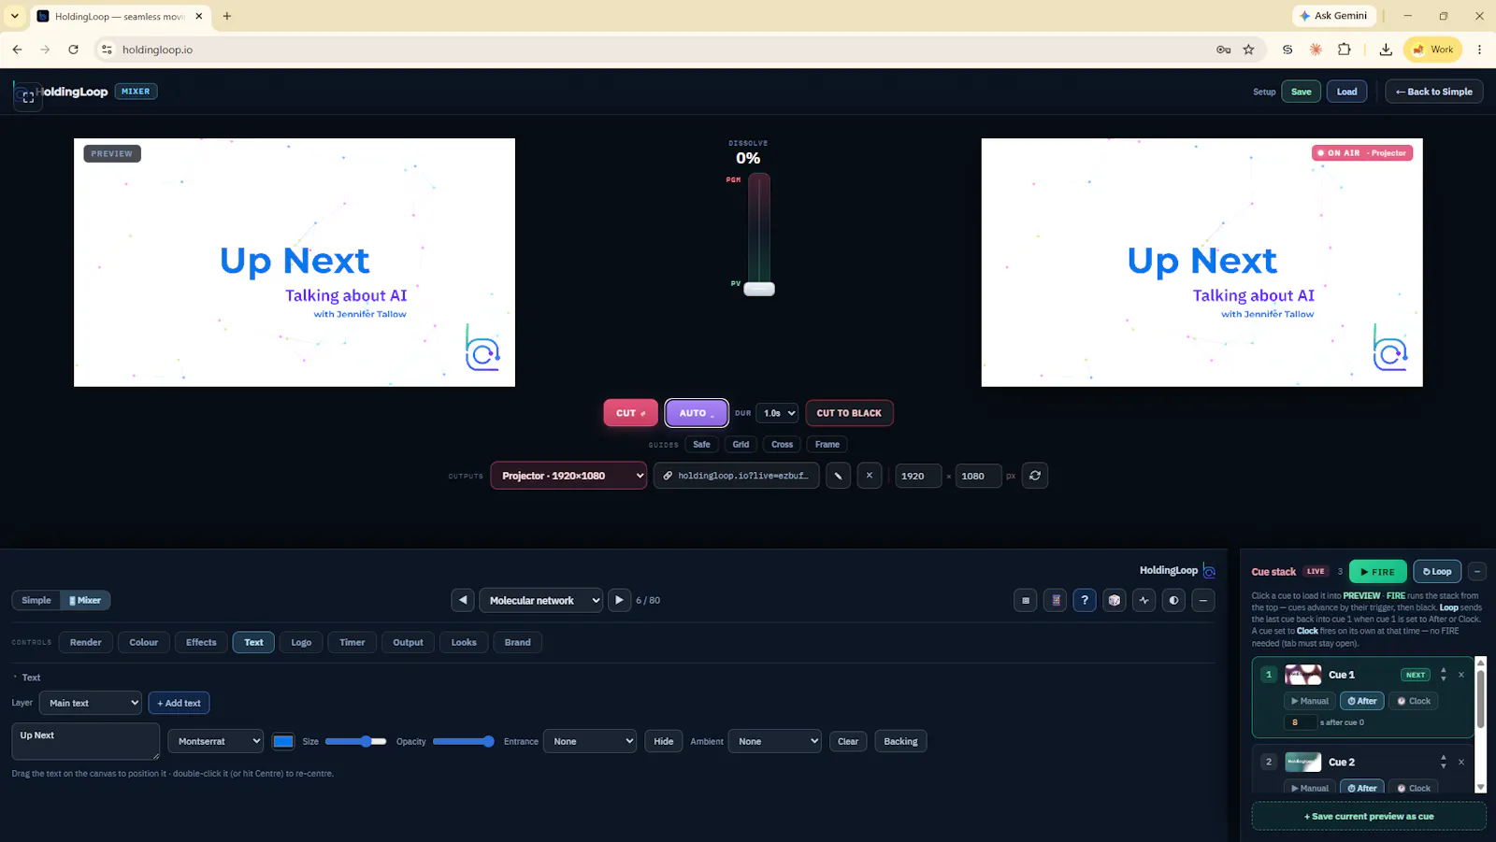Open the browser Downloads icon
This screenshot has width=1496, height=842.
pos(1386,50)
